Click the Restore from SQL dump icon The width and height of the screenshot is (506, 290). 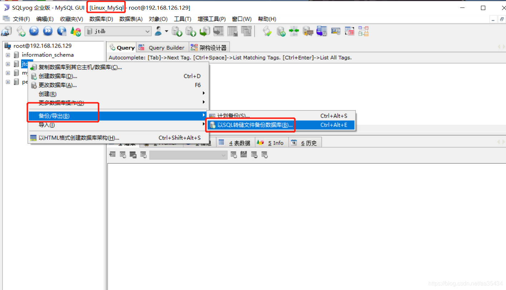point(205,31)
